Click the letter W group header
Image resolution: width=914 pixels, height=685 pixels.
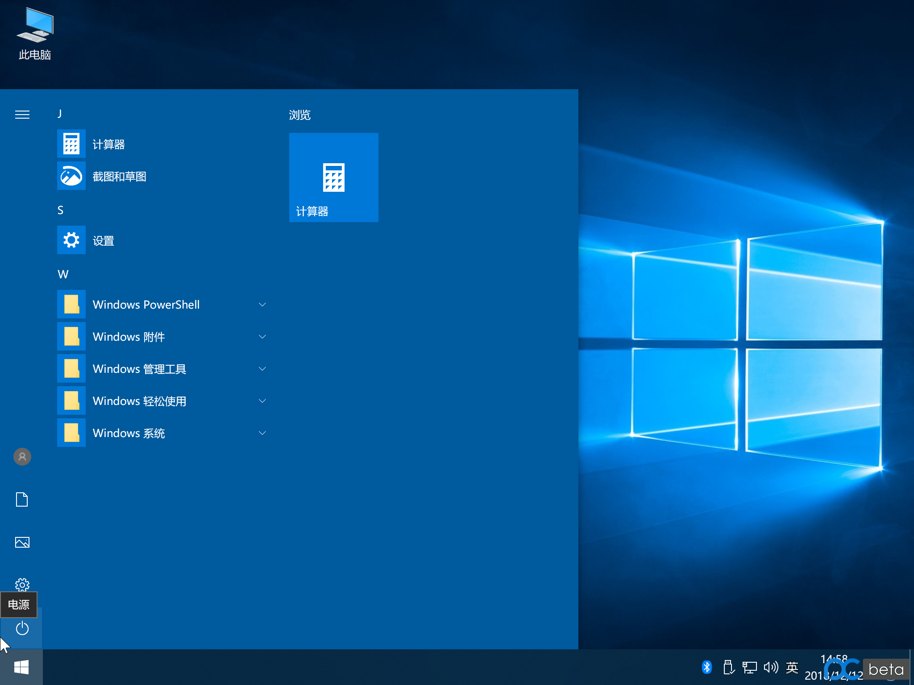(x=63, y=274)
